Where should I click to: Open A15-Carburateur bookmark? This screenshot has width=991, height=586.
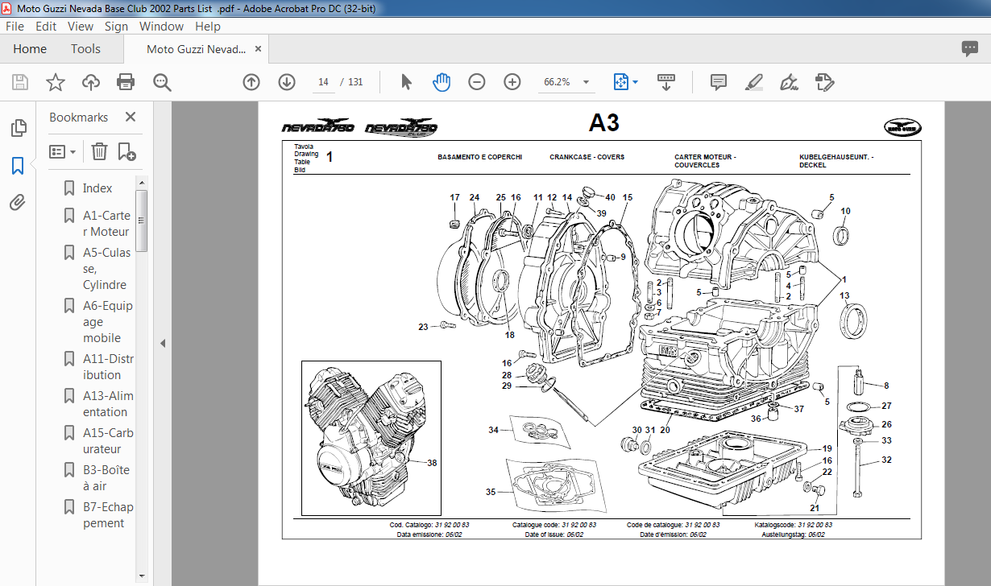(108, 440)
